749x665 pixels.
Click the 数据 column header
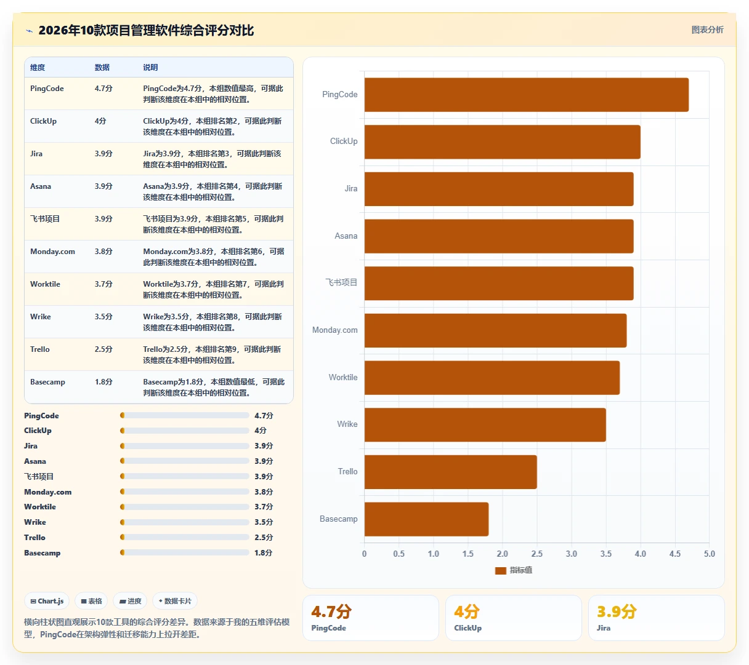(x=102, y=68)
